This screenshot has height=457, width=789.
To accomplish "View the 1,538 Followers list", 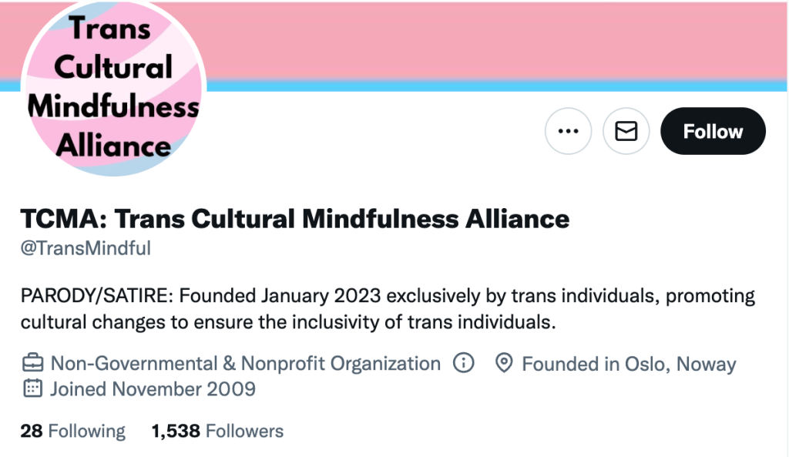I will click(218, 431).
